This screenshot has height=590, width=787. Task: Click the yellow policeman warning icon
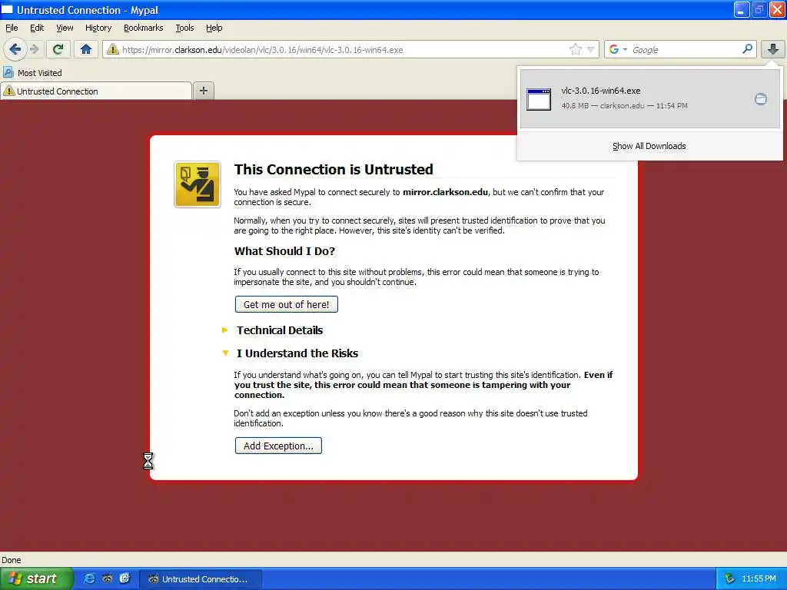click(198, 184)
